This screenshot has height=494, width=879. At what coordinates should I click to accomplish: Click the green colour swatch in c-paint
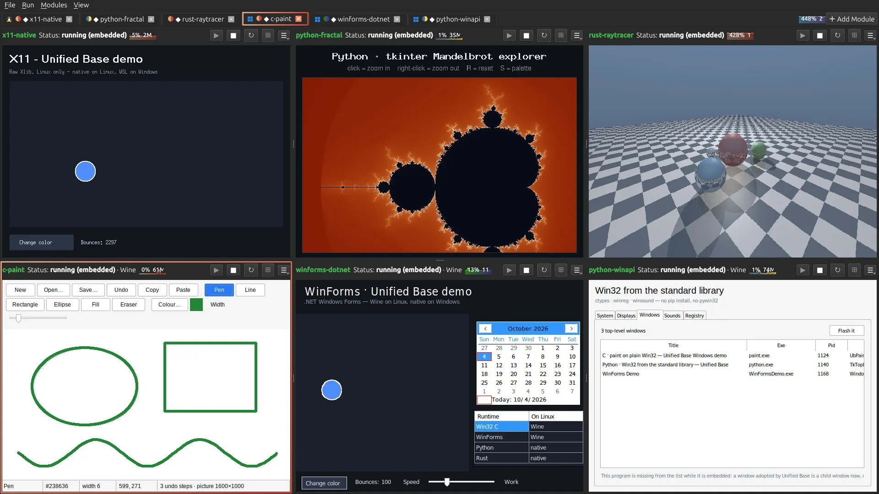tap(196, 305)
